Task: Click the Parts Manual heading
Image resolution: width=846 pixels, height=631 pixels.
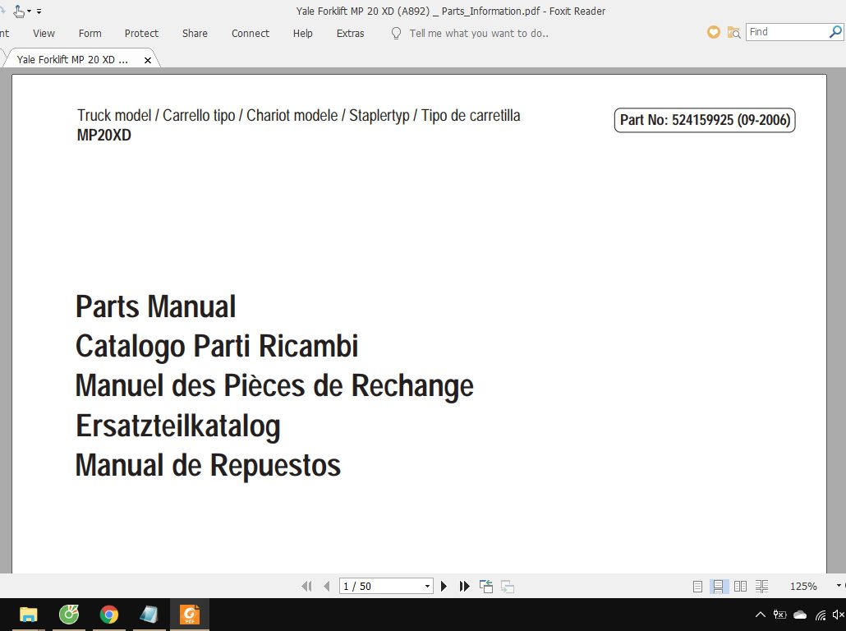Action: [156, 306]
